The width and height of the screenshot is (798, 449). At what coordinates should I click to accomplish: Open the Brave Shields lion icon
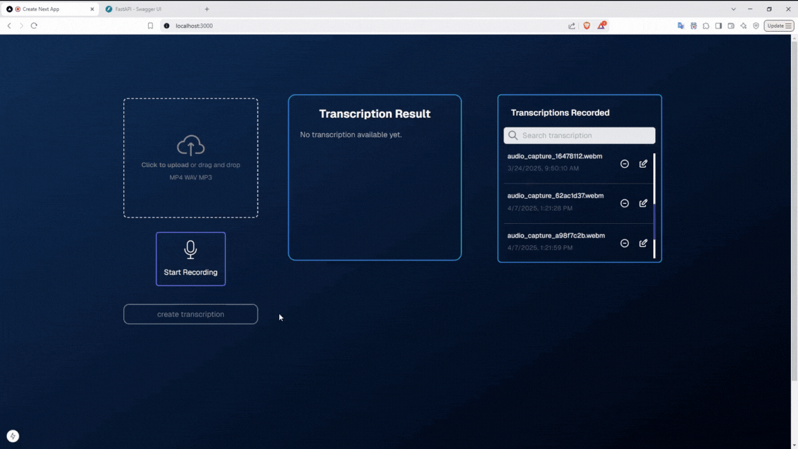click(x=587, y=26)
